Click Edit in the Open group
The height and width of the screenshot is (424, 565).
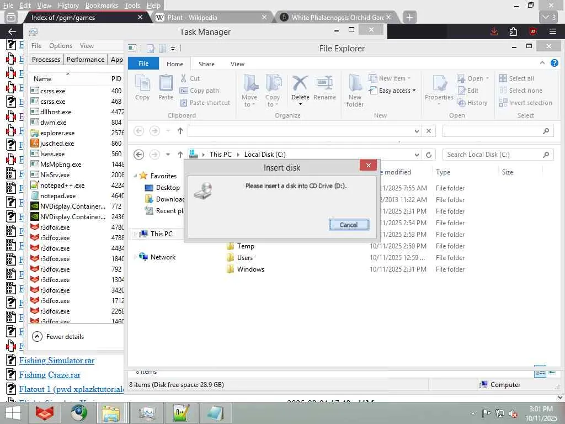tap(468, 91)
